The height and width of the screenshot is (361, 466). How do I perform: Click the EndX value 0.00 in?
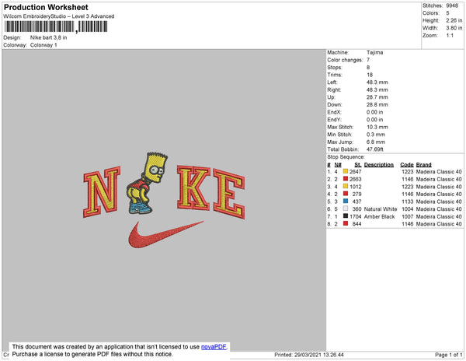[375, 112]
